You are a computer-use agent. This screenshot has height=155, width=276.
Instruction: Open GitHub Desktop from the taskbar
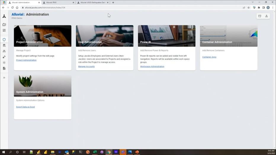coord(102,152)
